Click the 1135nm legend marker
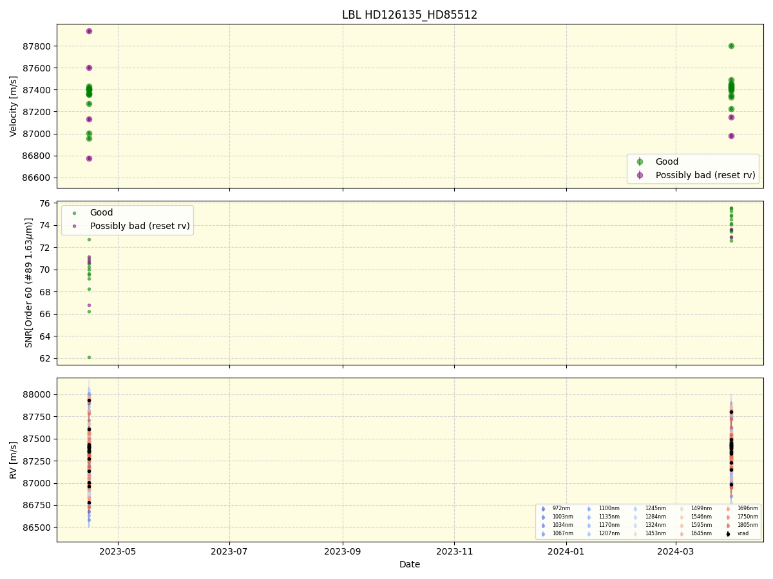Image resolution: width=773 pixels, height=579 pixels. coord(589,517)
